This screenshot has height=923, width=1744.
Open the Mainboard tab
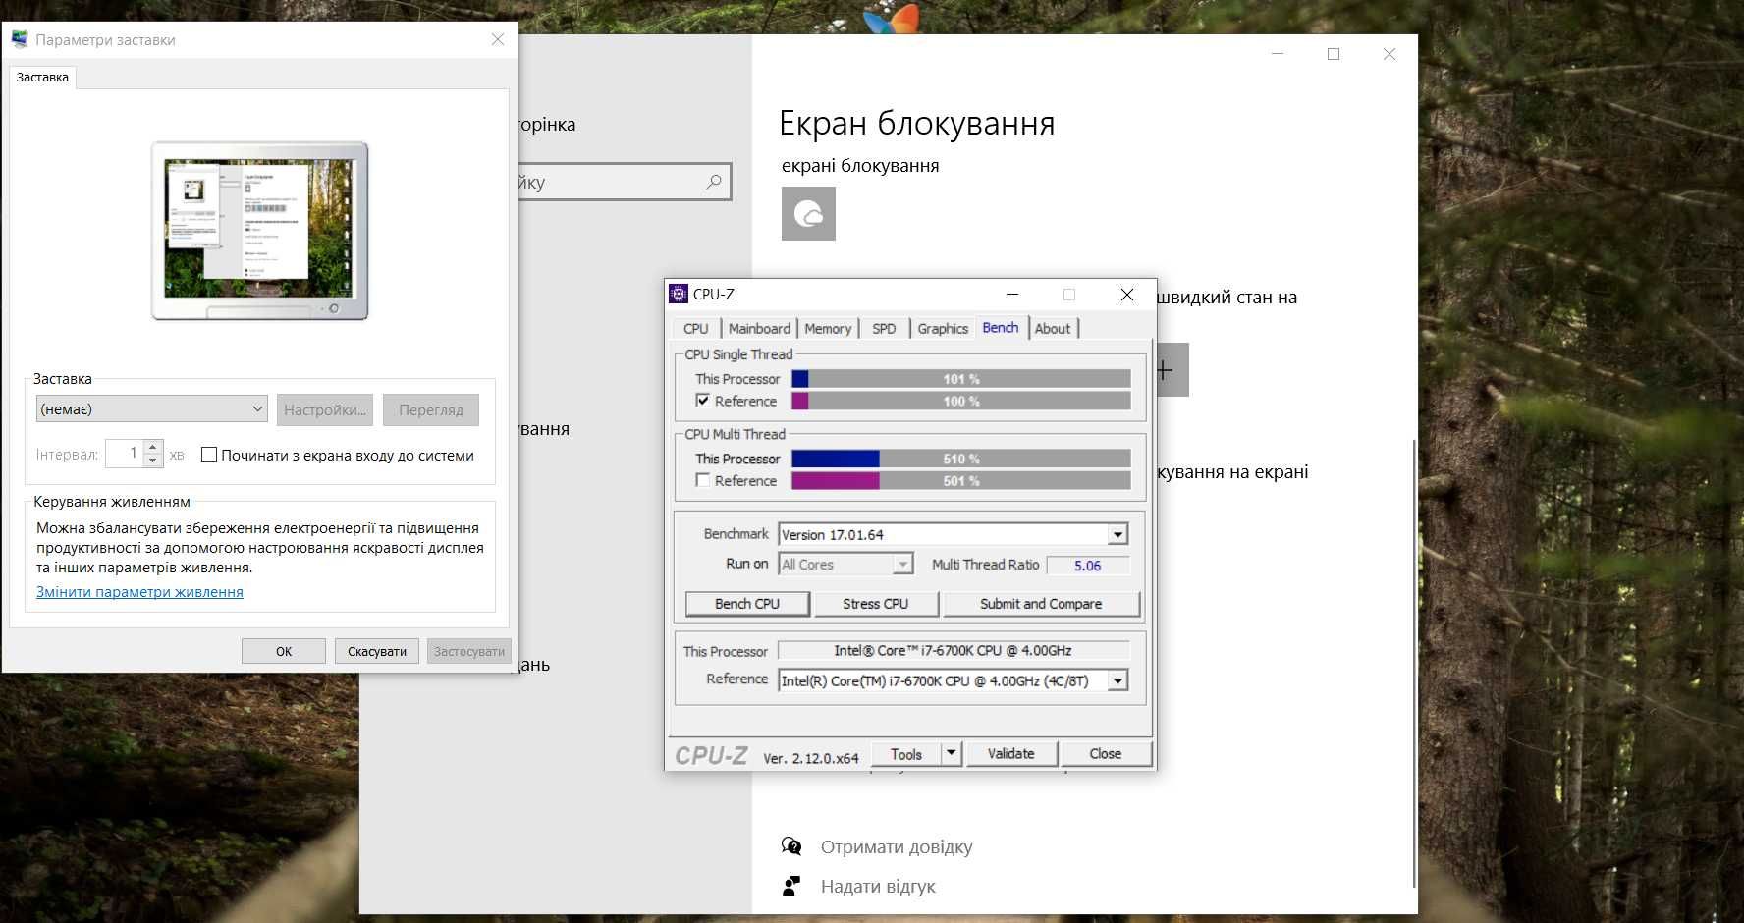point(759,329)
